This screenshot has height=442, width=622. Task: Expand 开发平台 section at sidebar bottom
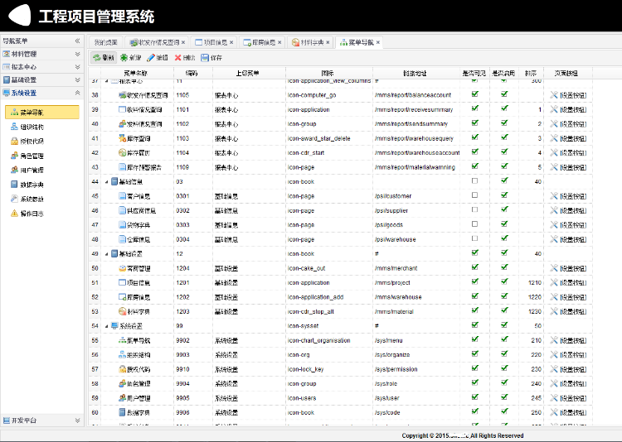click(x=42, y=420)
